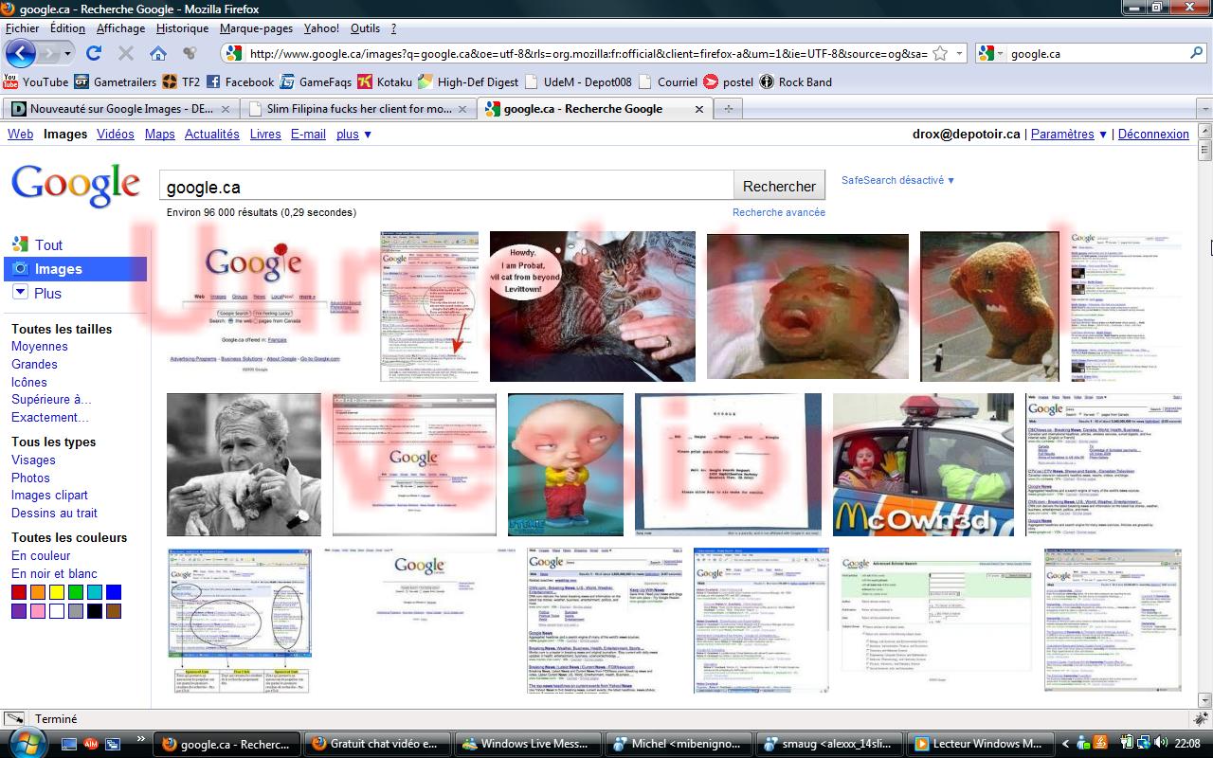Open the postel bookmark

(728, 81)
